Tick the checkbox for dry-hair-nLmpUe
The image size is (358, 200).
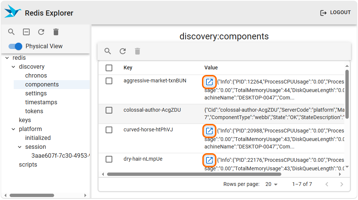(109, 159)
